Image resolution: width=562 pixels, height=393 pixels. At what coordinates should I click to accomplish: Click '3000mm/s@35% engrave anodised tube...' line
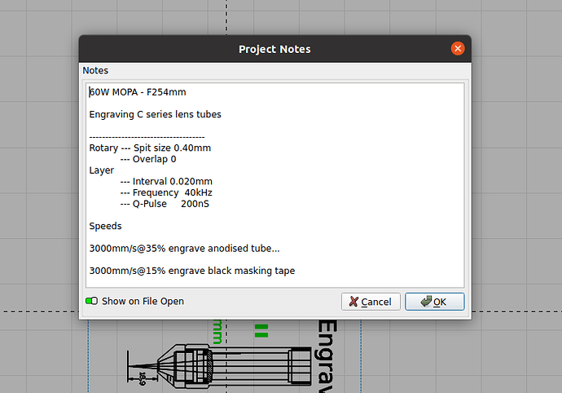click(184, 249)
